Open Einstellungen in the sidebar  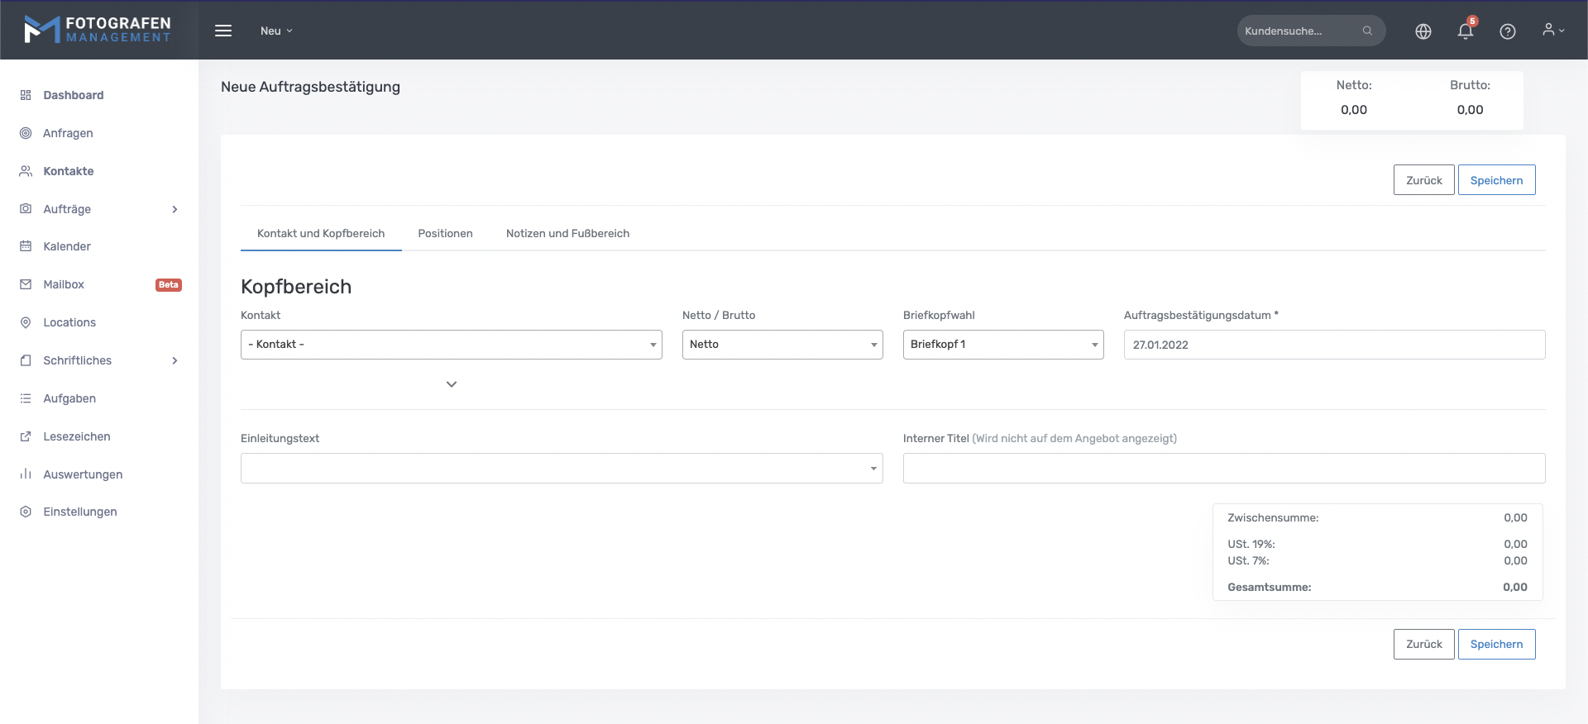pos(79,512)
